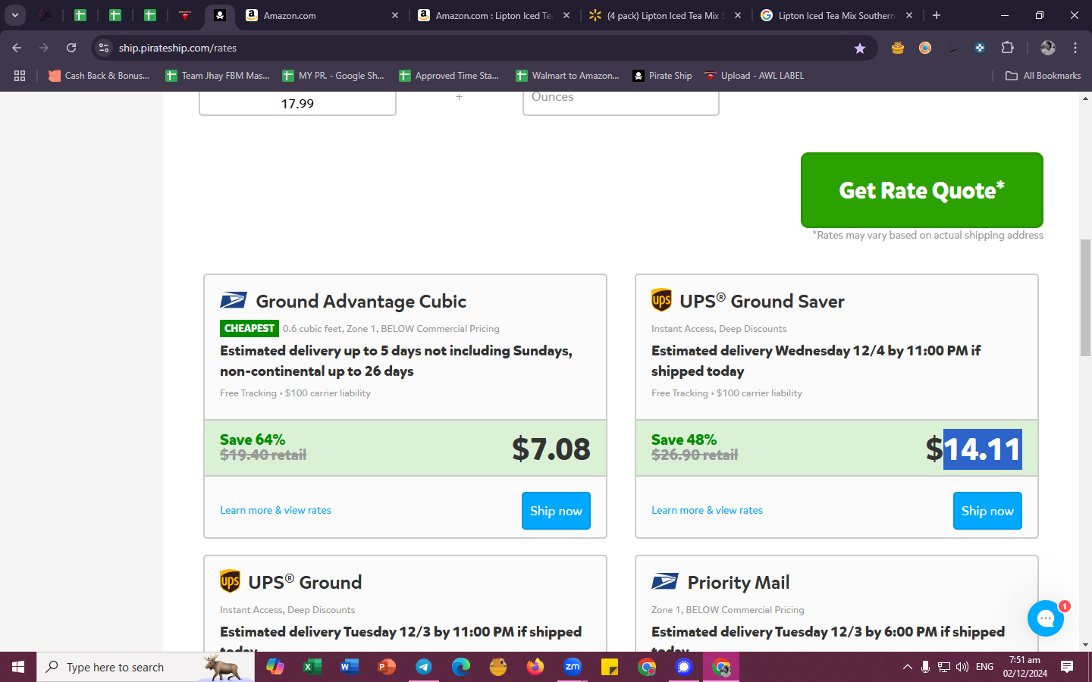Open Cash Back & Bonus bookmark
Image resolution: width=1092 pixels, height=682 pixels.
(99, 76)
